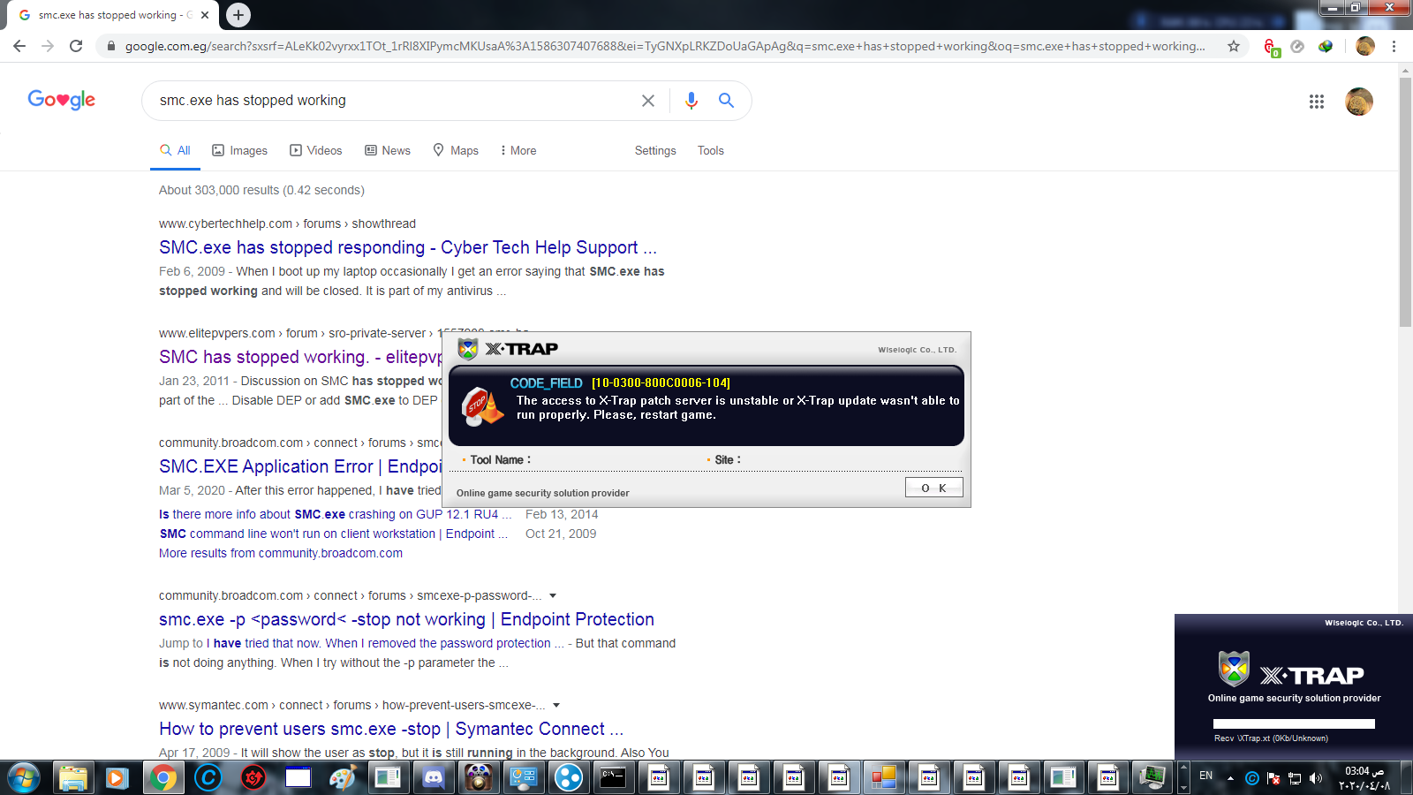The height and width of the screenshot is (795, 1413).
Task: Start voice search with the microphone
Action: pos(691,101)
